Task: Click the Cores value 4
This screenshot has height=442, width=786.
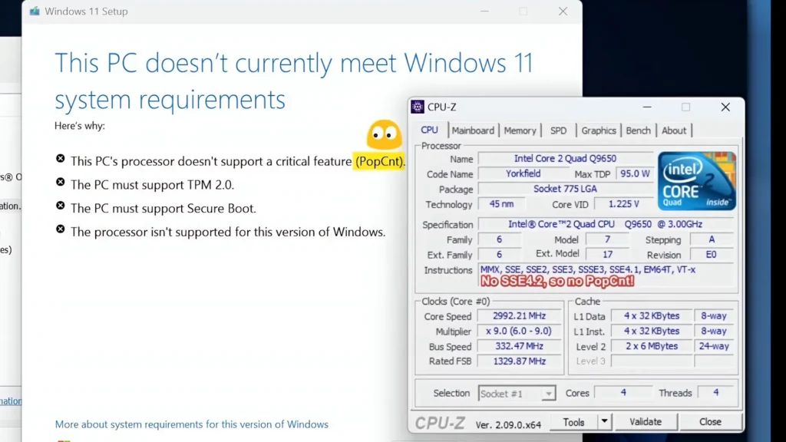Action: (x=623, y=392)
